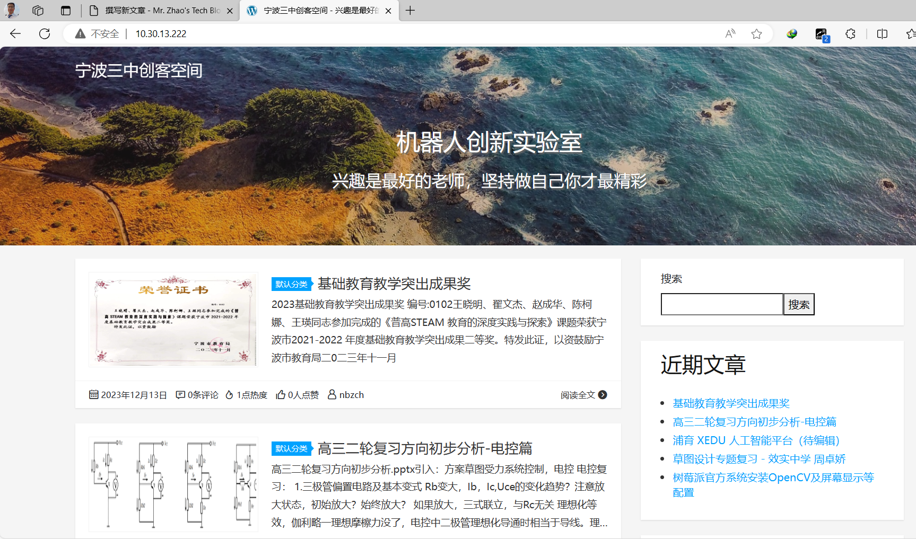Click the 搜索 button in sidebar

click(x=798, y=304)
